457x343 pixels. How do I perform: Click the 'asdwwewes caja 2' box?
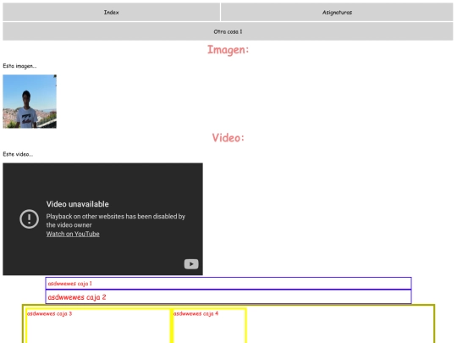click(x=228, y=297)
